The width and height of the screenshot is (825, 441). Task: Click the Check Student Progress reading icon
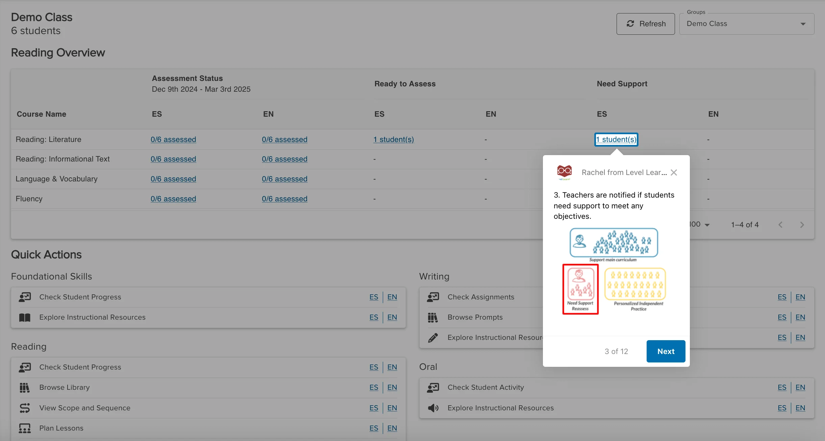(x=25, y=367)
